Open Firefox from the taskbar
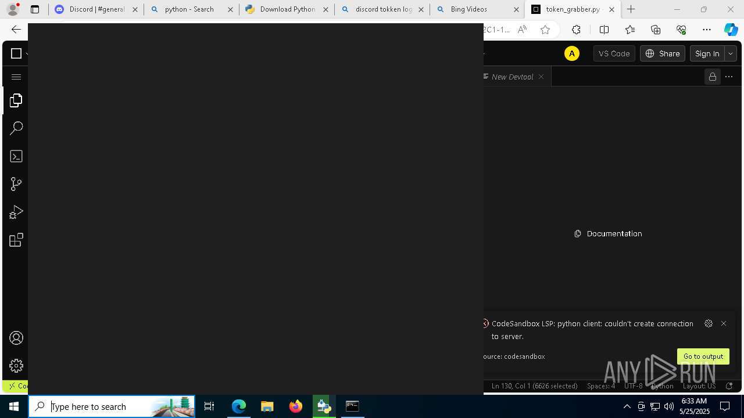 click(296, 406)
